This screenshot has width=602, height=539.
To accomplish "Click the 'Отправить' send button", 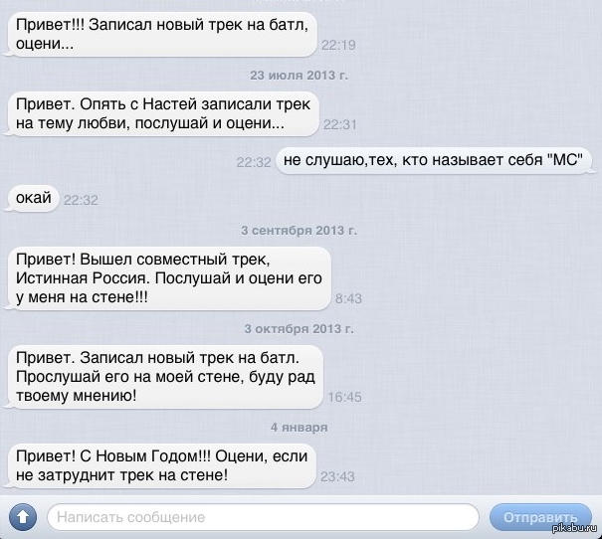I will 540,517.
